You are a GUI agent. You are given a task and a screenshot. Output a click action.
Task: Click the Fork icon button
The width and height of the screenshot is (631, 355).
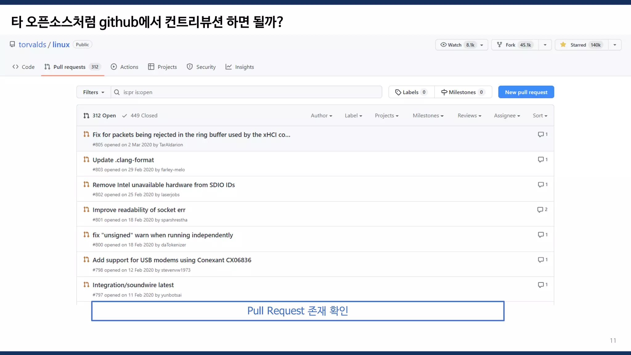click(499, 45)
